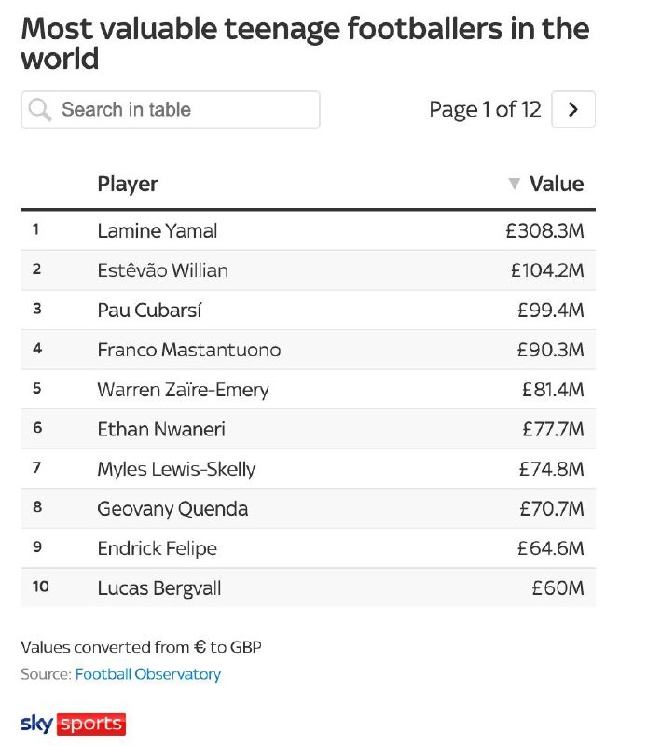Select the Endrick Felipe row

308,548
